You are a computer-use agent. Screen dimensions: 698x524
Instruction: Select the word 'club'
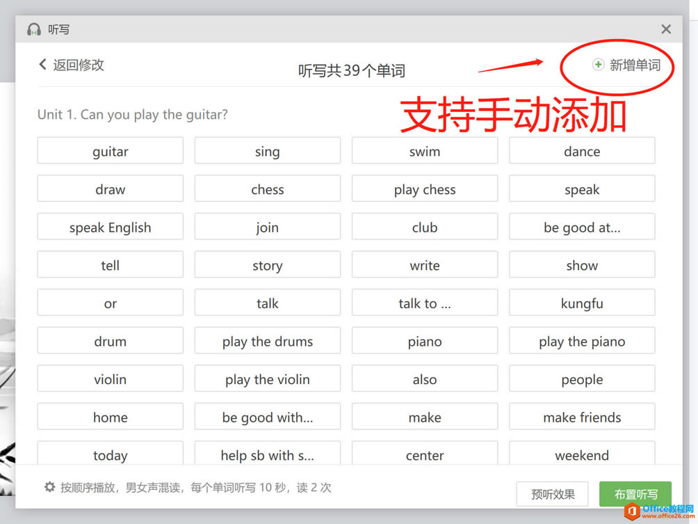pyautogui.click(x=425, y=226)
